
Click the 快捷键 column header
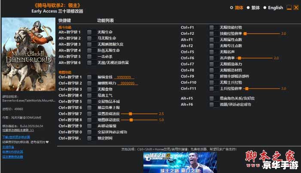[65, 21]
